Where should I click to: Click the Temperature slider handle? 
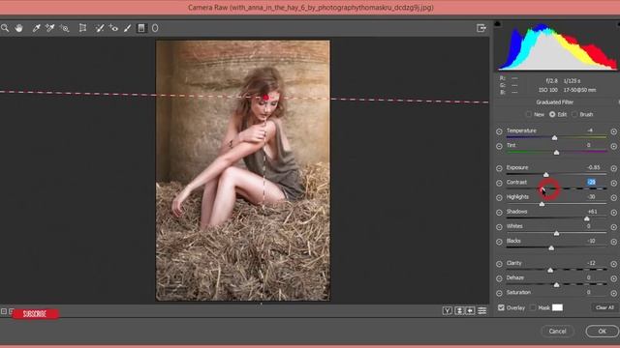pos(554,137)
